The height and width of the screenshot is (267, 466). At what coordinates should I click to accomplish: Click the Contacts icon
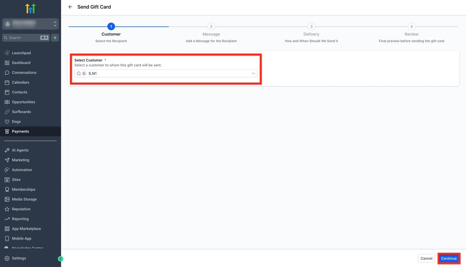7,92
